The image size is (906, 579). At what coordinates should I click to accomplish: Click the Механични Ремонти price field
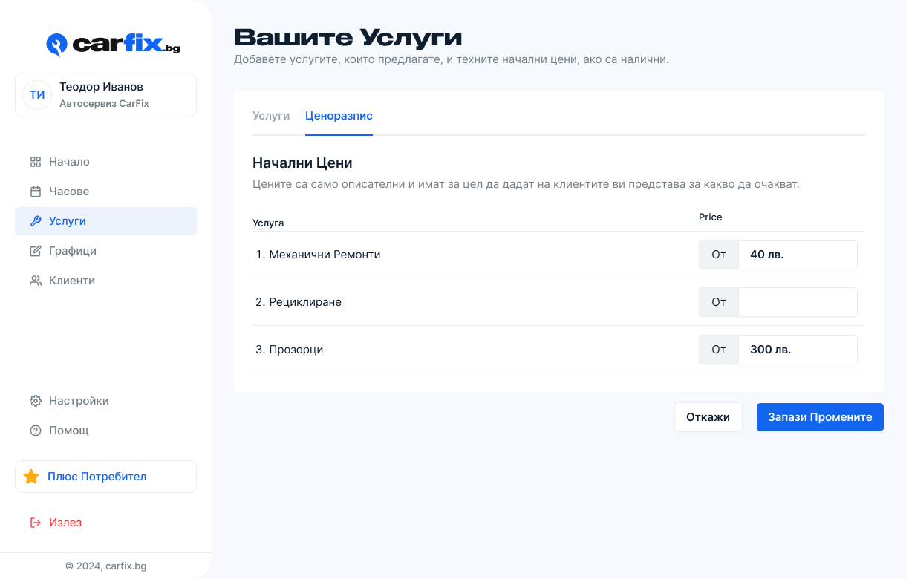pos(798,255)
